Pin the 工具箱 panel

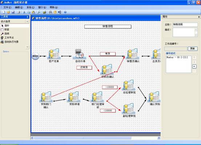(27, 17)
